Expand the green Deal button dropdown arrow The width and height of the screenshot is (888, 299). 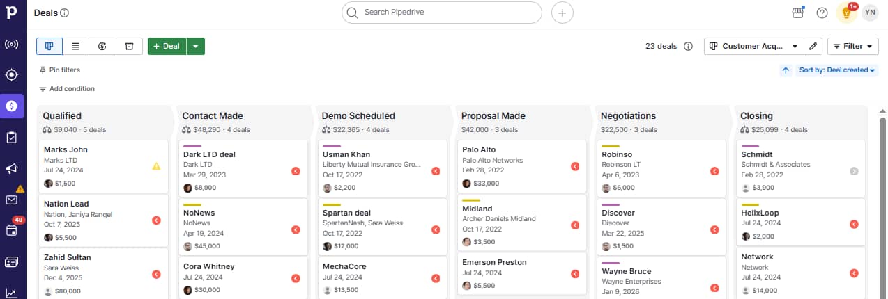[196, 46]
